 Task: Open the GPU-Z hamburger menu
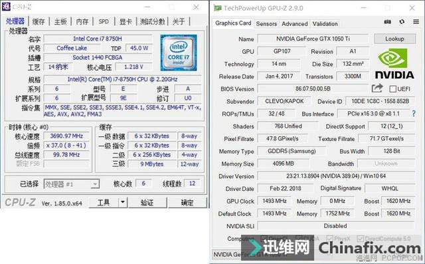(x=416, y=22)
